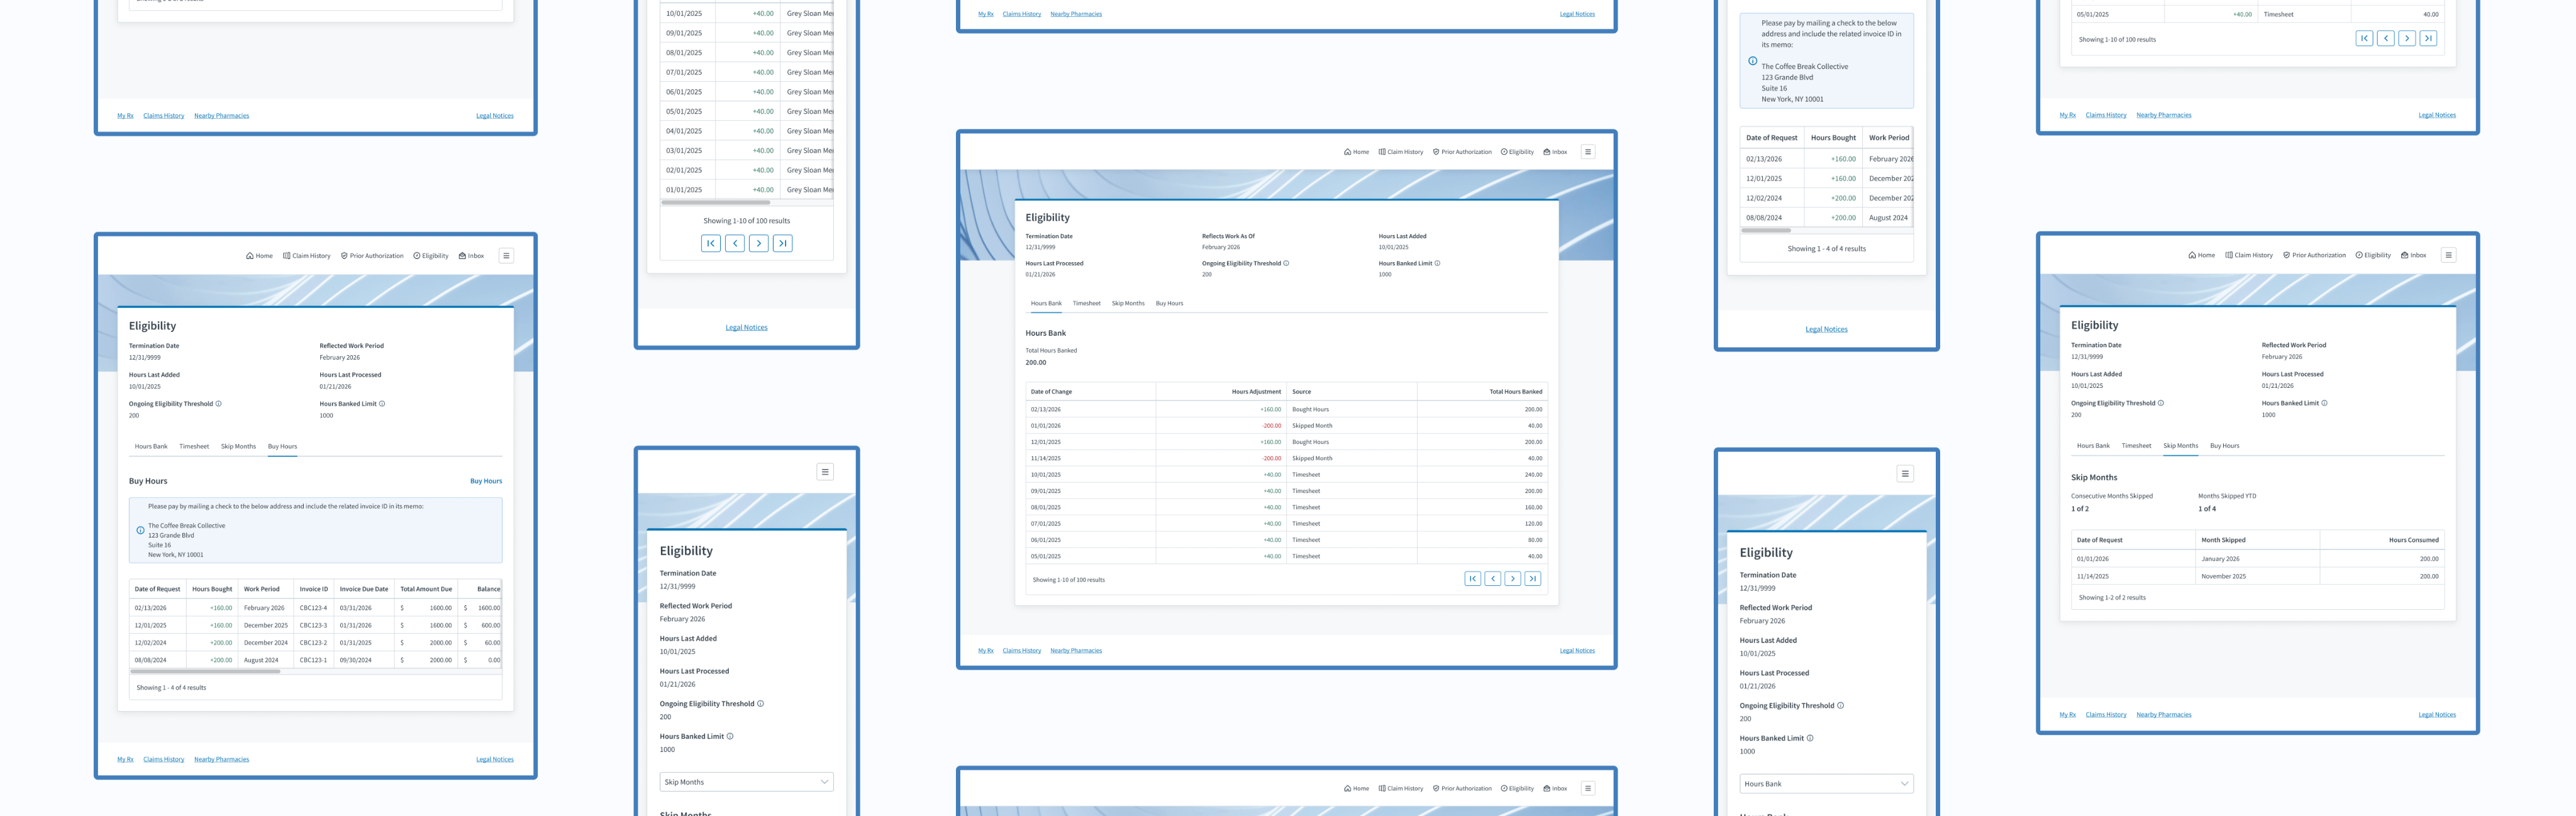Open hamburger menu on mobile Hours Bank screen
Image resolution: width=2576 pixels, height=816 pixels.
point(1904,474)
